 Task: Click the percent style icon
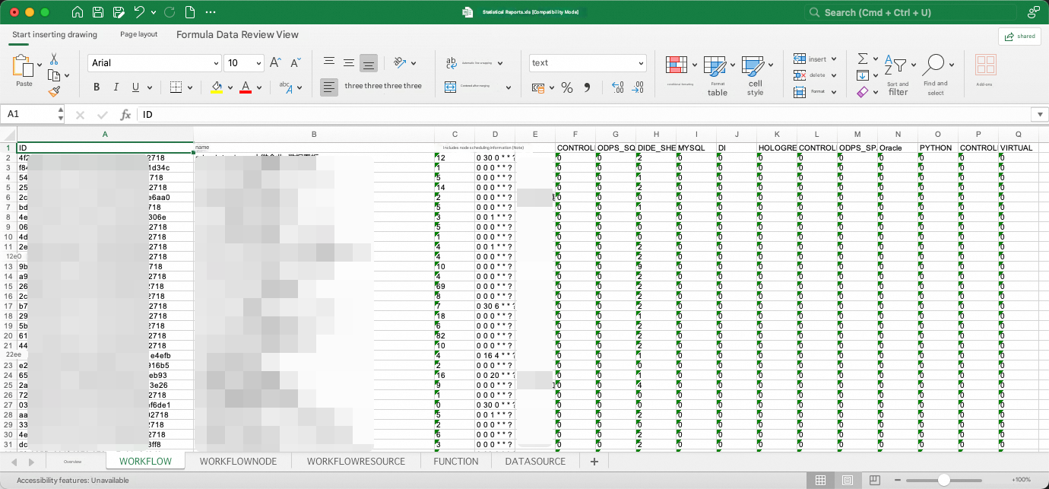[566, 87]
